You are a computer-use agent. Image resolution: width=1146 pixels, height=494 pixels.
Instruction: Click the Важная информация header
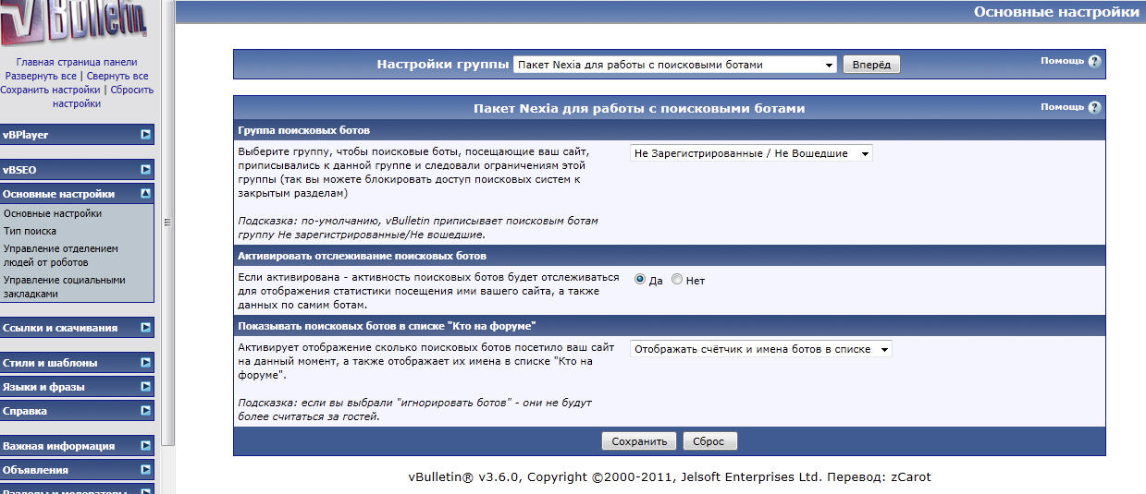(77, 446)
